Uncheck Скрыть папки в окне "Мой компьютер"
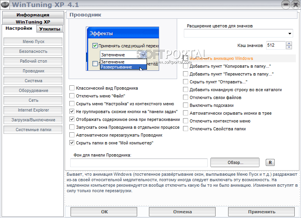This screenshot has height=218, width=301. tap(72, 143)
